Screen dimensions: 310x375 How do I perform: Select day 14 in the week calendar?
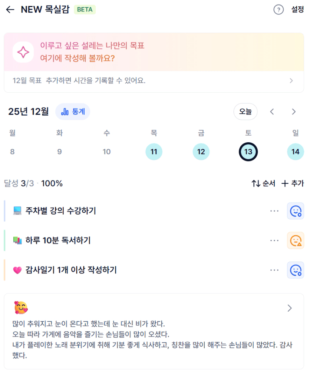click(296, 152)
